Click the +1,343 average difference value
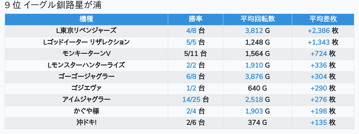 [319, 42]
